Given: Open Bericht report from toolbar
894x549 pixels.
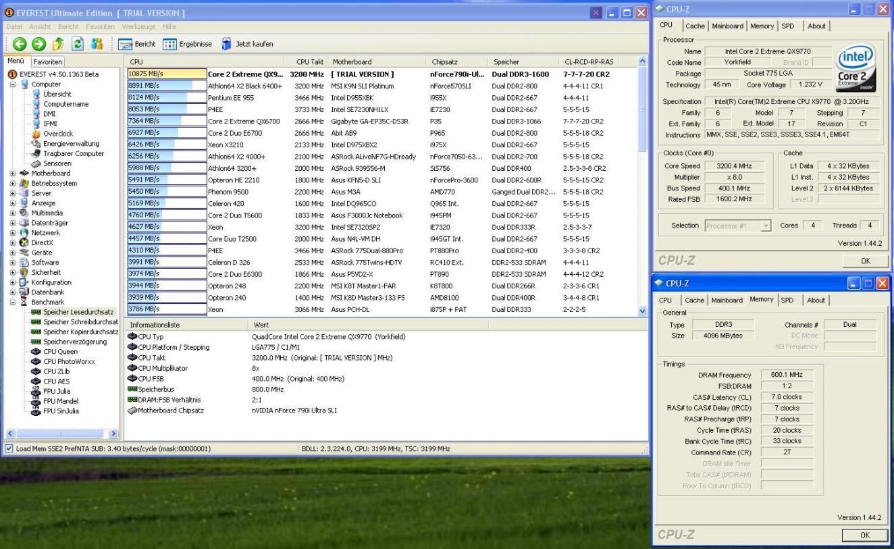Looking at the screenshot, I should click(136, 44).
